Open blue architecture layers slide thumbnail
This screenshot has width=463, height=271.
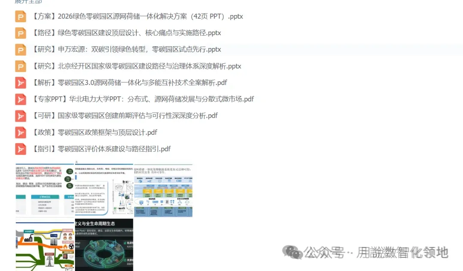(x=163, y=190)
